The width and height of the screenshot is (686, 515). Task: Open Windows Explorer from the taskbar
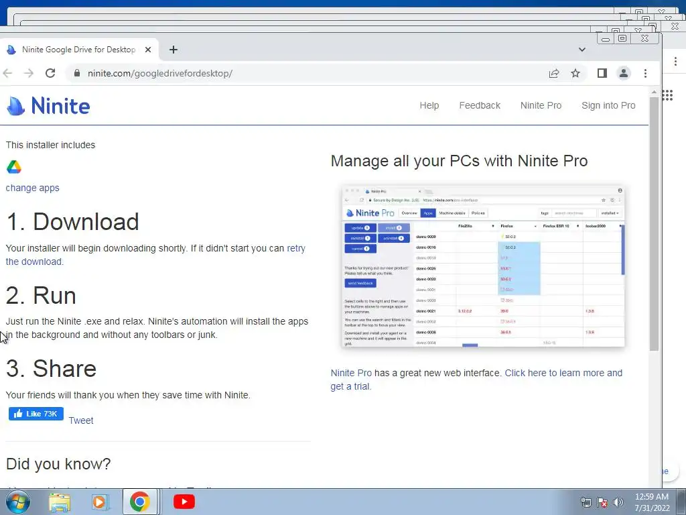point(60,502)
